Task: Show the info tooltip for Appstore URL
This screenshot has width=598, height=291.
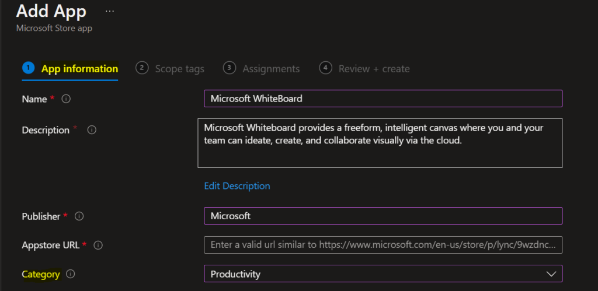Action: (x=98, y=246)
